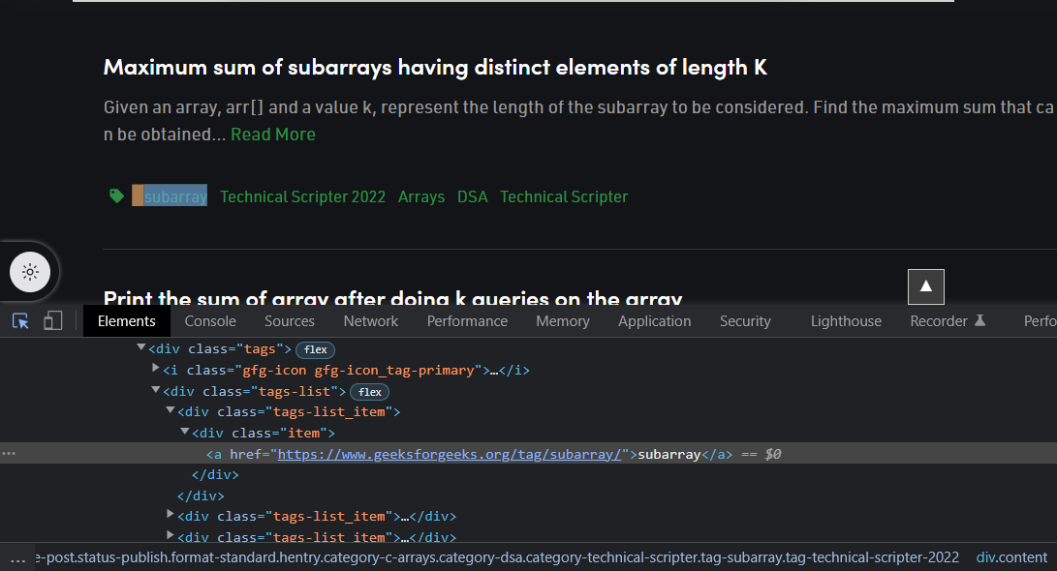Screen dimensions: 1057x571
Task: Collapse the div class="item" node
Action: 185,433
